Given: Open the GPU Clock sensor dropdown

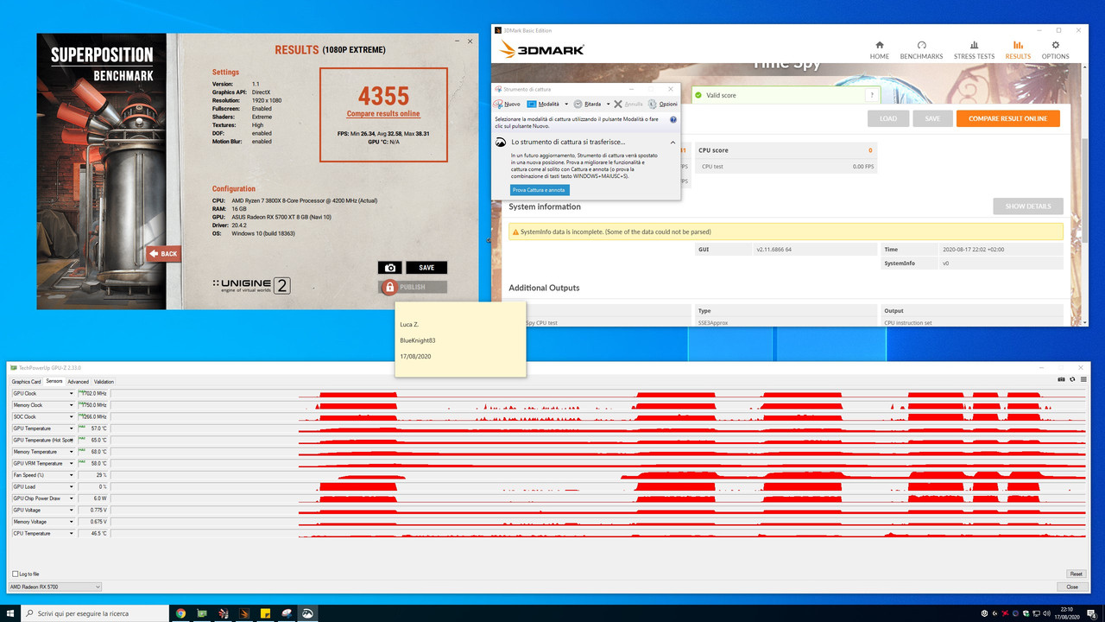Looking at the screenshot, I should pos(72,393).
